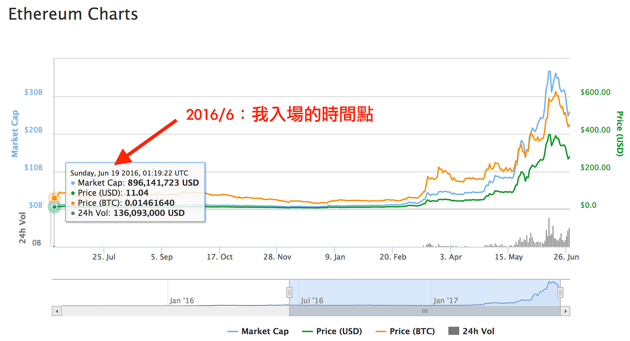Click the 20. Feb x-axis label
Screen dimensions: 630x341
pos(393,257)
